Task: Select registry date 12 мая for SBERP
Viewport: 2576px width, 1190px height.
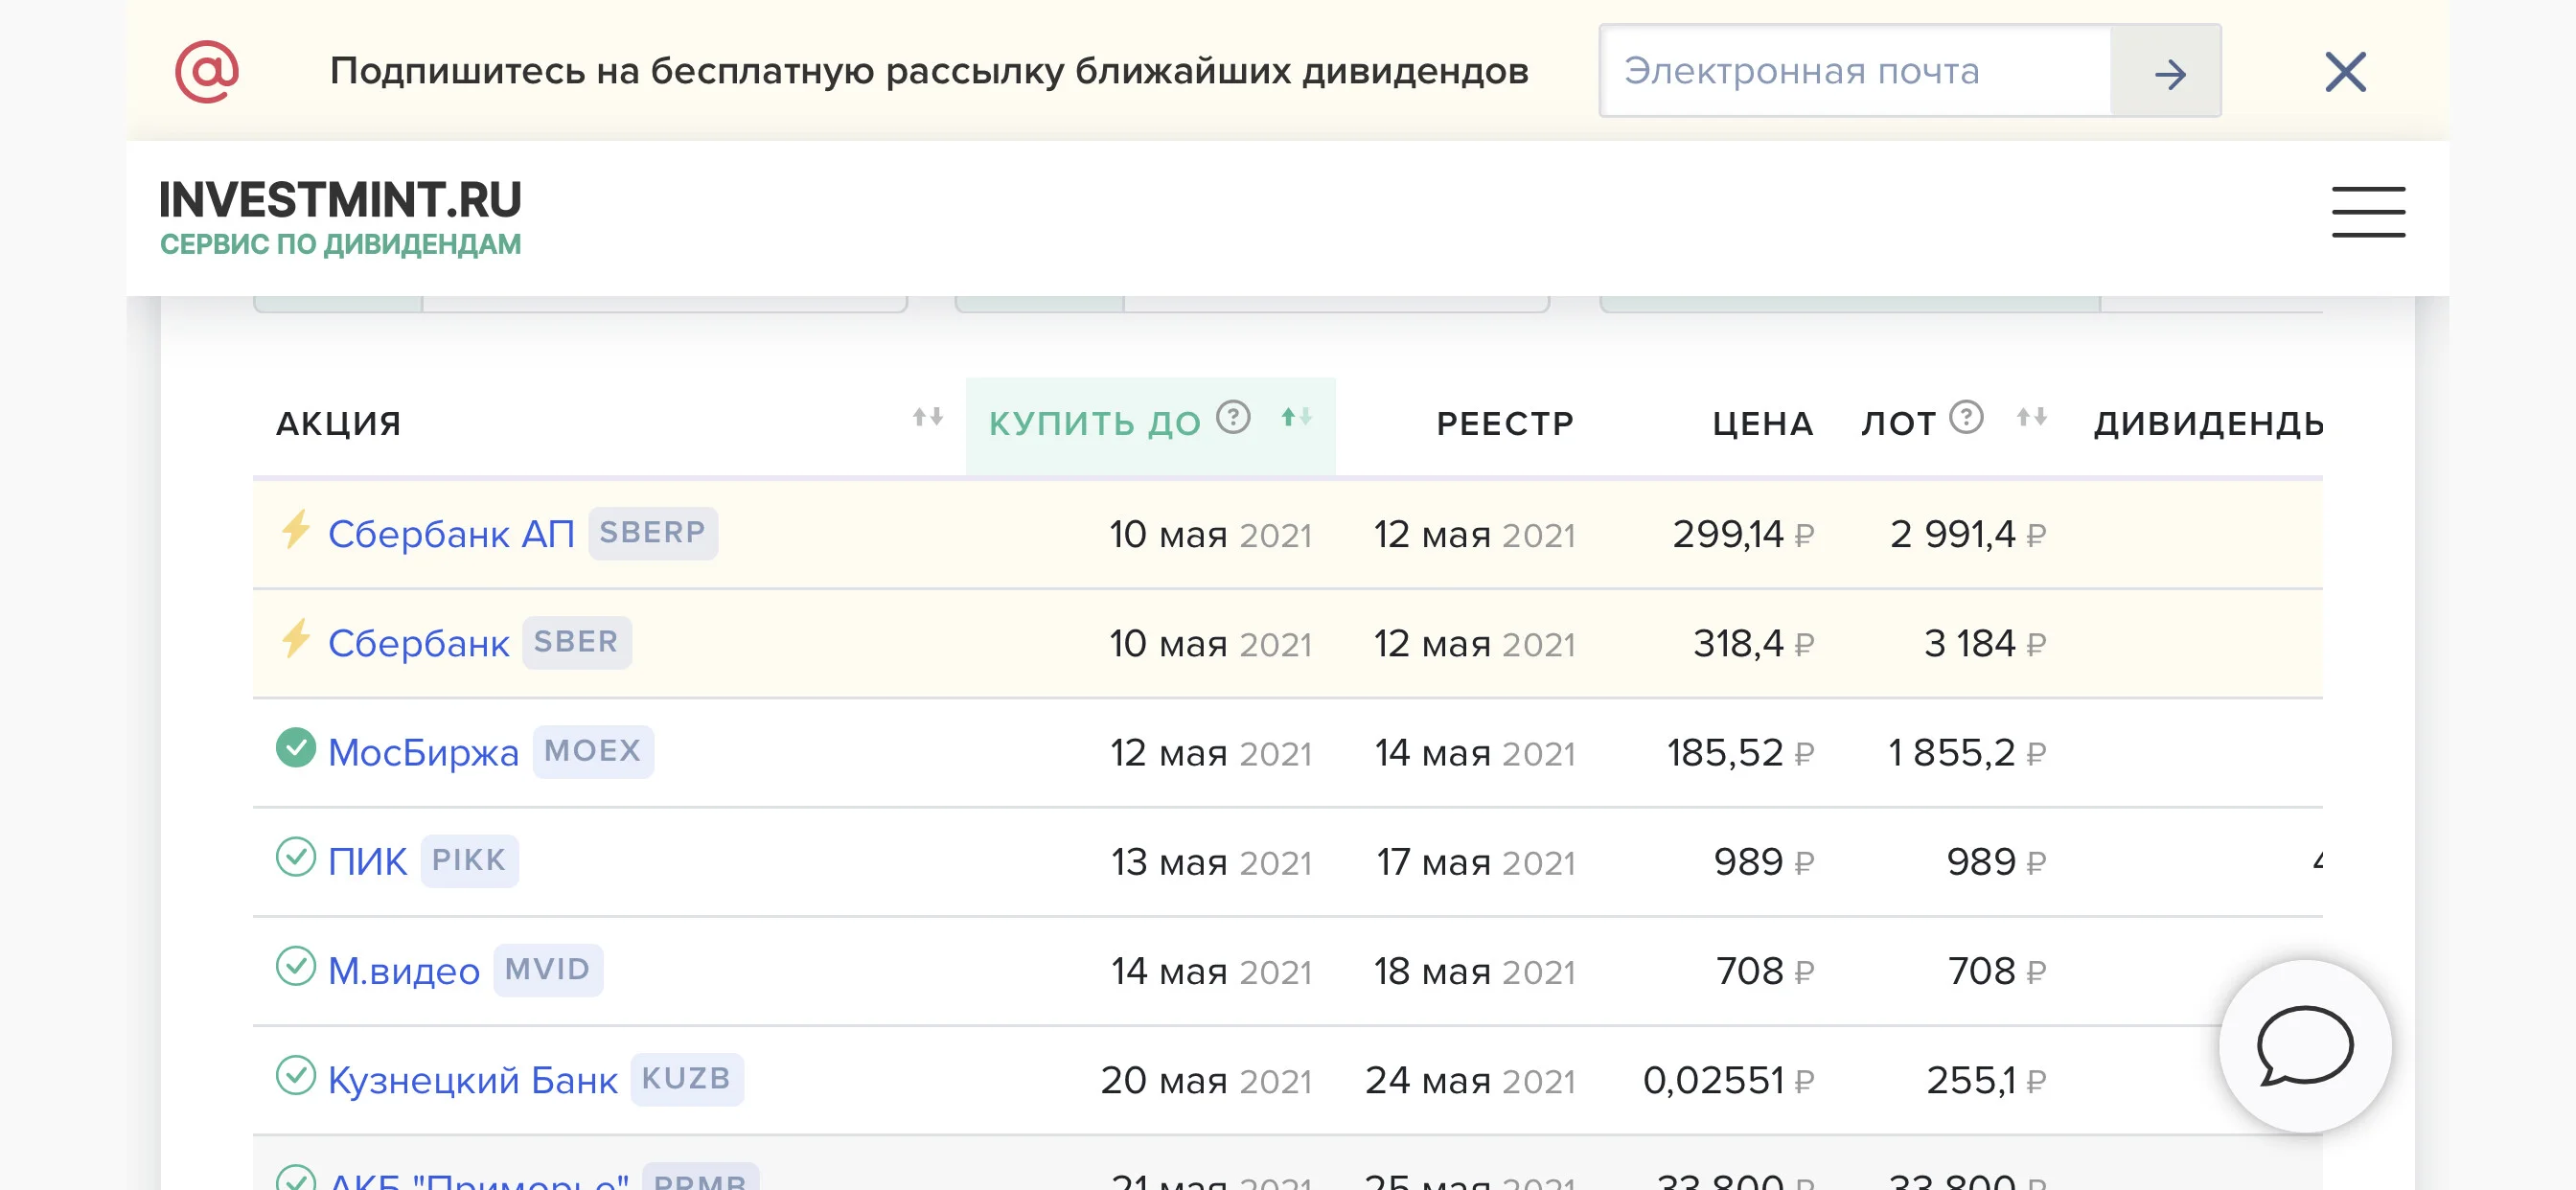Action: coord(1474,534)
